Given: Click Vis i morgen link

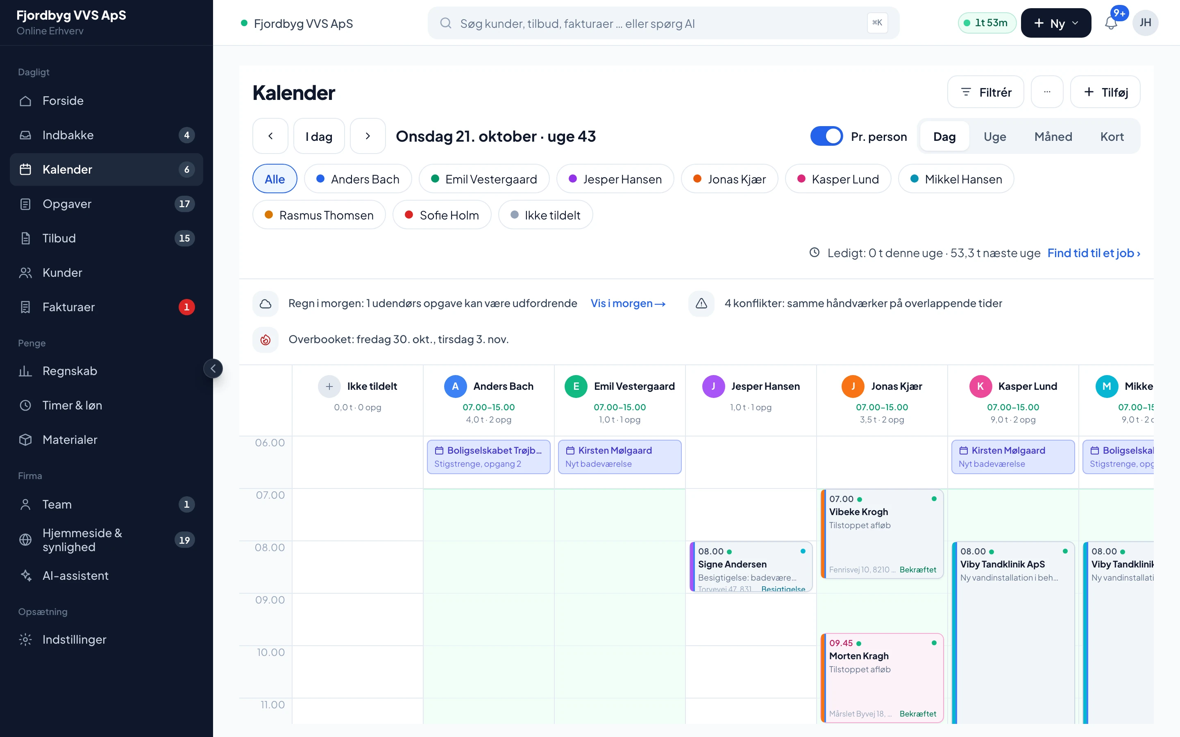Looking at the screenshot, I should [x=628, y=303].
